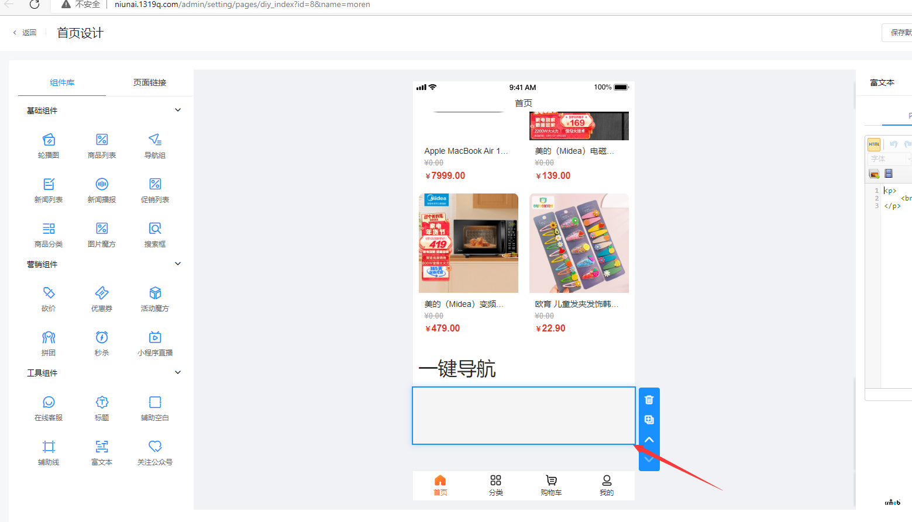Insert multiple images via editor icon
Screen dimensions: 912x522
tap(874, 174)
